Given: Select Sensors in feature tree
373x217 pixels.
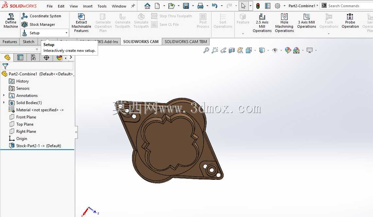Looking at the screenshot, I should (x=23, y=88).
